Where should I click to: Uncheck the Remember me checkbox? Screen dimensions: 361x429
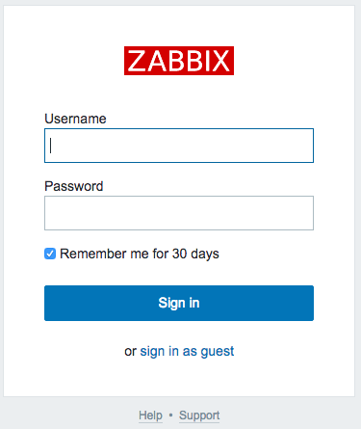point(50,254)
